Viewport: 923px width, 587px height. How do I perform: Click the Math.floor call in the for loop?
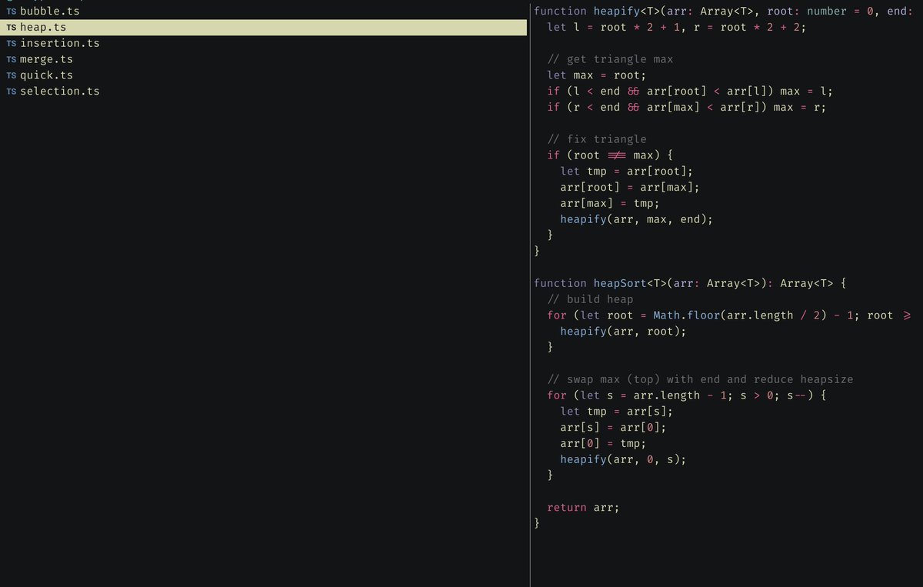coord(686,315)
